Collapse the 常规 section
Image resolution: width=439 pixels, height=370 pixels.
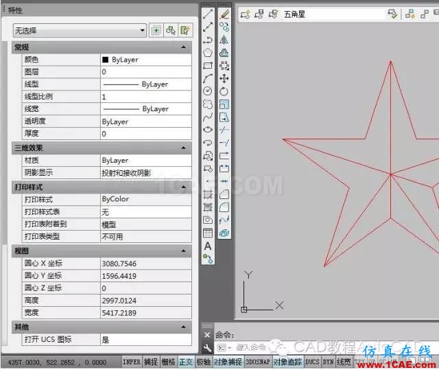183,47
